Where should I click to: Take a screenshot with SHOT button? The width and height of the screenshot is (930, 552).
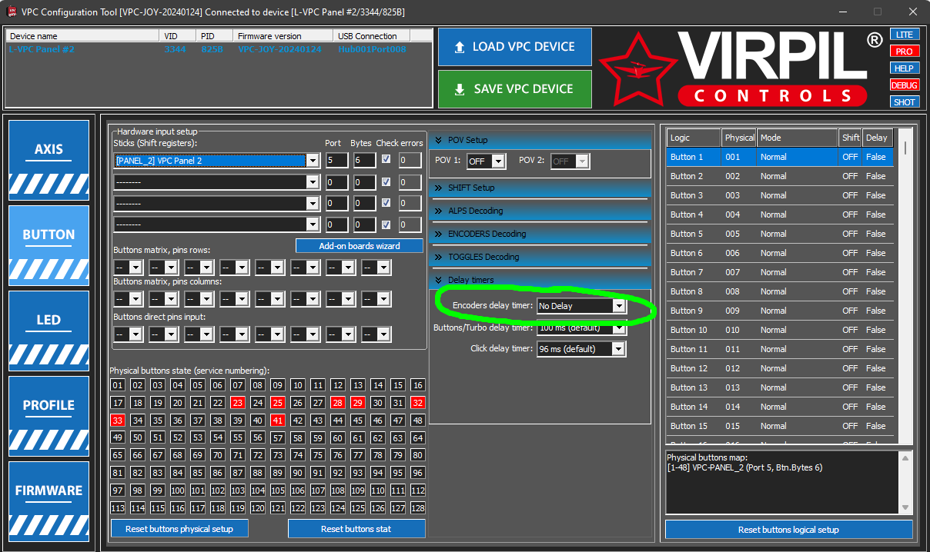pyautogui.click(x=904, y=102)
